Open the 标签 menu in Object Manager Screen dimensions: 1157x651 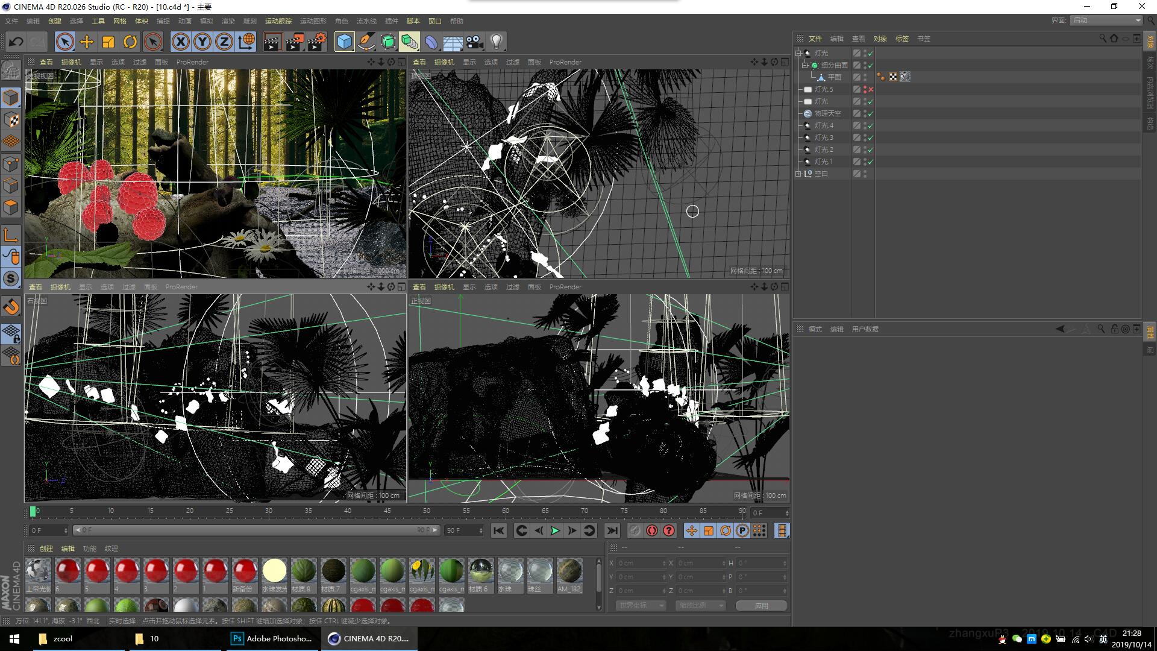tap(901, 39)
